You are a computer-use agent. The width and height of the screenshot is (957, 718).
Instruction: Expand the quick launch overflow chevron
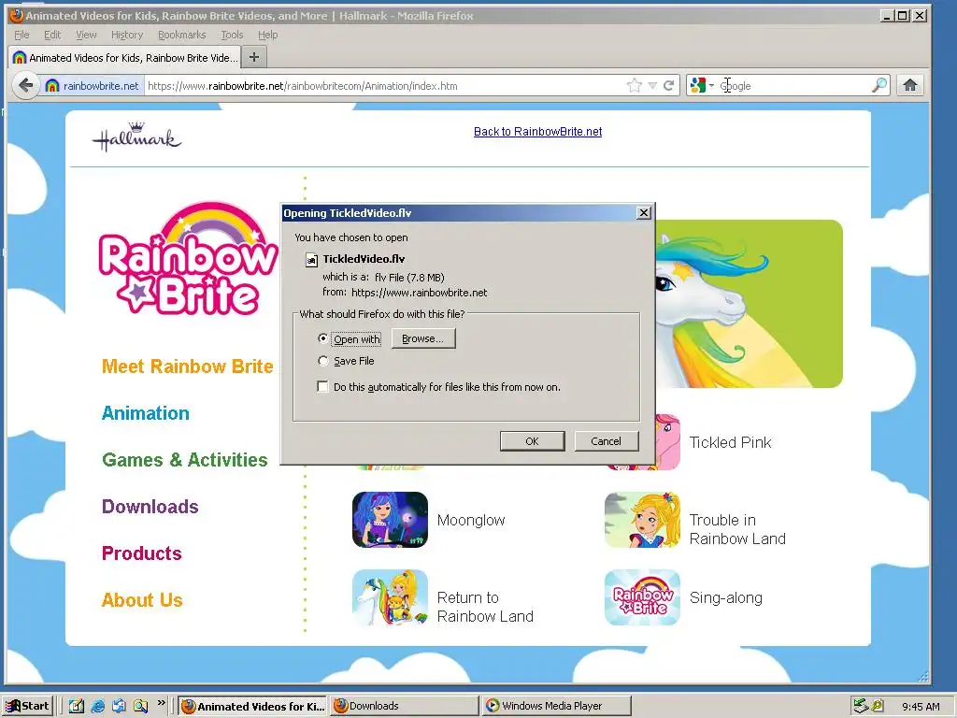pyautogui.click(x=161, y=703)
